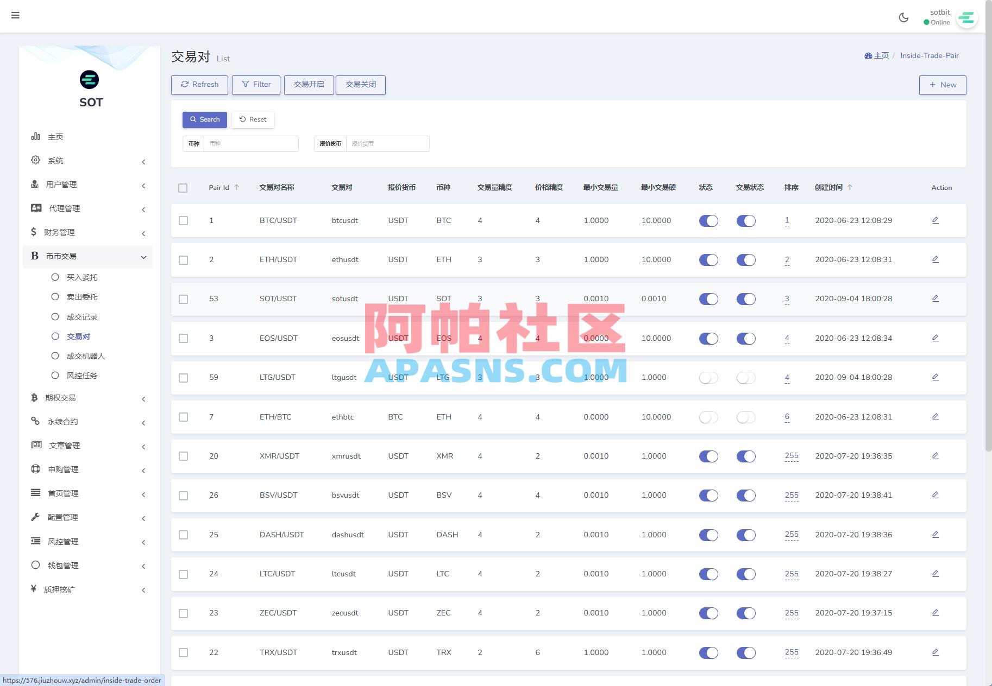The height and width of the screenshot is (686, 992).
Task: Click the home icon in the breadcrumb
Action: tap(868, 55)
